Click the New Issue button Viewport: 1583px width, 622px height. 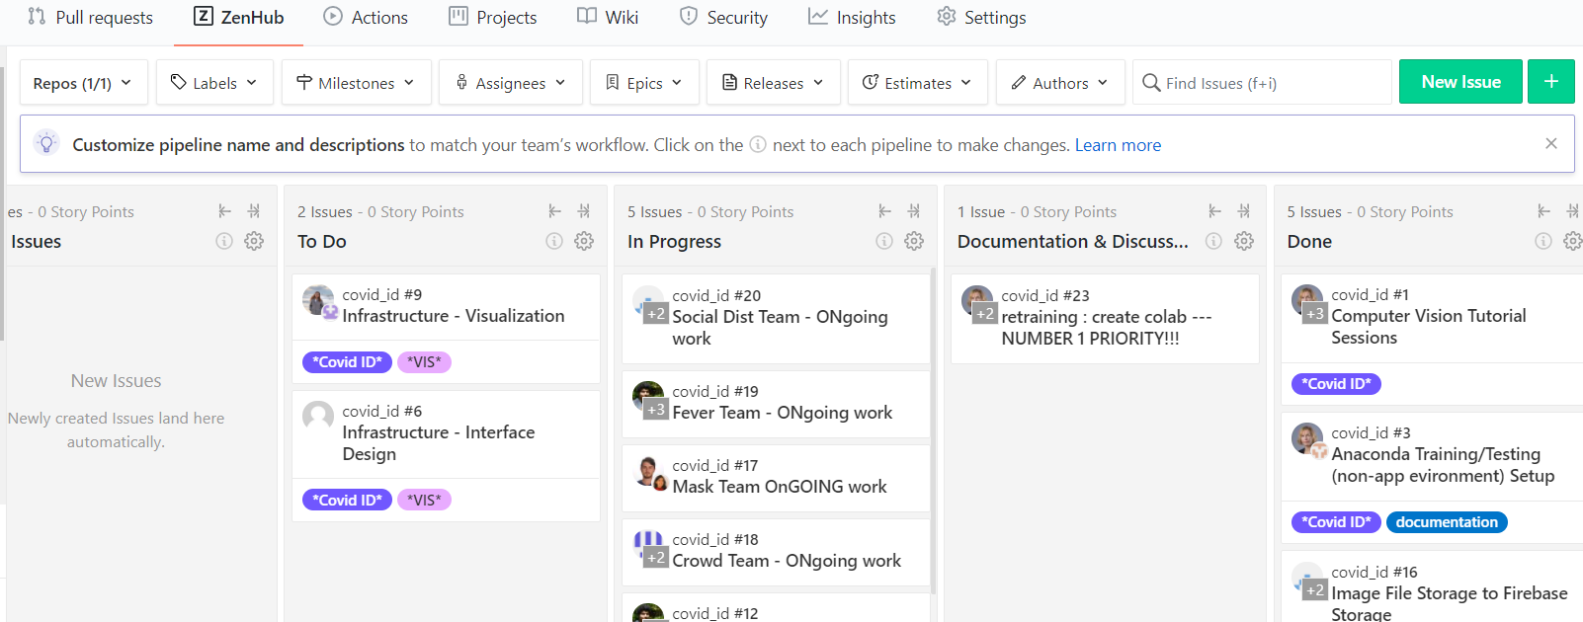click(x=1459, y=82)
